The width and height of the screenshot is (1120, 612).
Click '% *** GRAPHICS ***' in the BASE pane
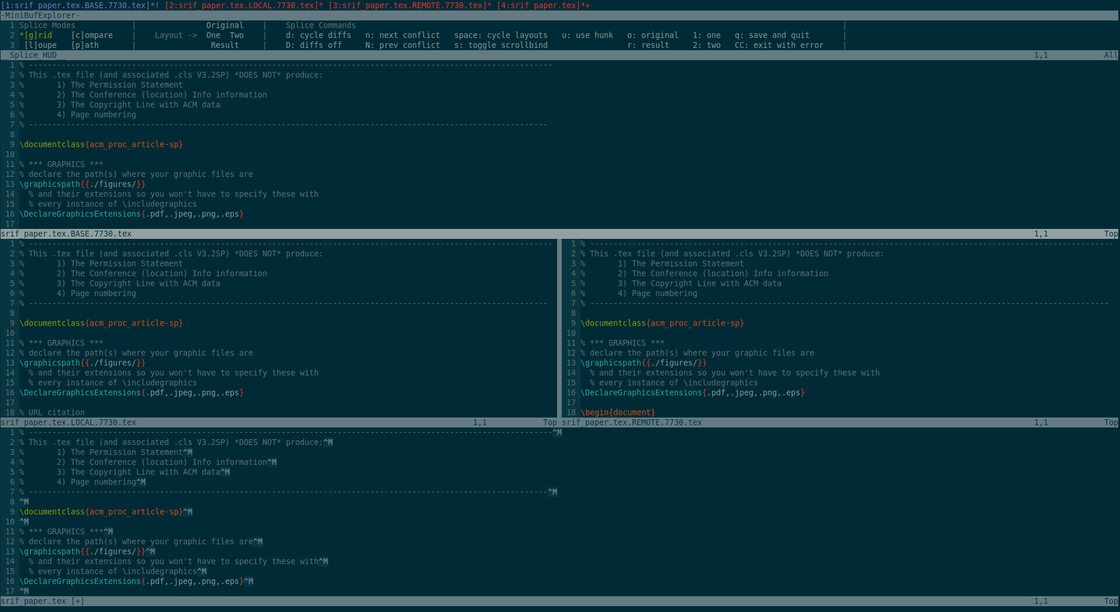61,164
